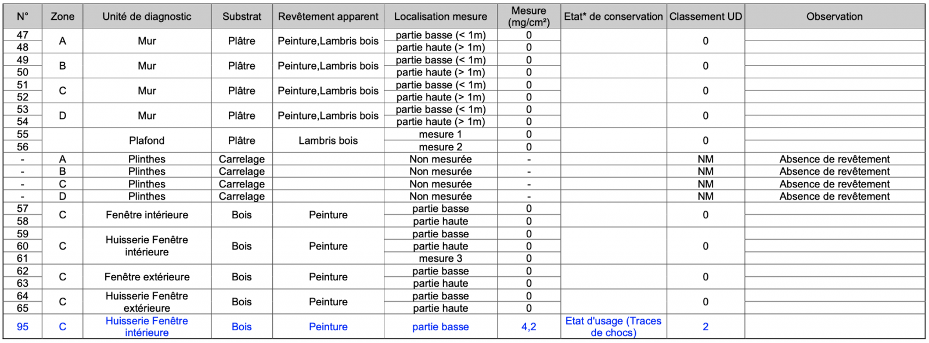
Task: Click the N° column header
Action: click(x=23, y=16)
